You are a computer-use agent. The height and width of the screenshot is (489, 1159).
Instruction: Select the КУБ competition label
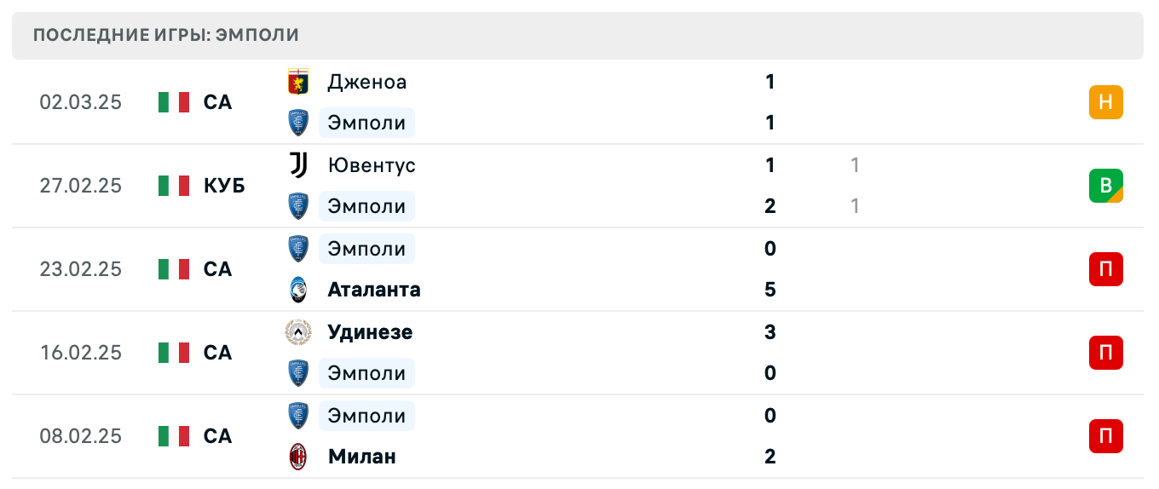pyautogui.click(x=224, y=186)
